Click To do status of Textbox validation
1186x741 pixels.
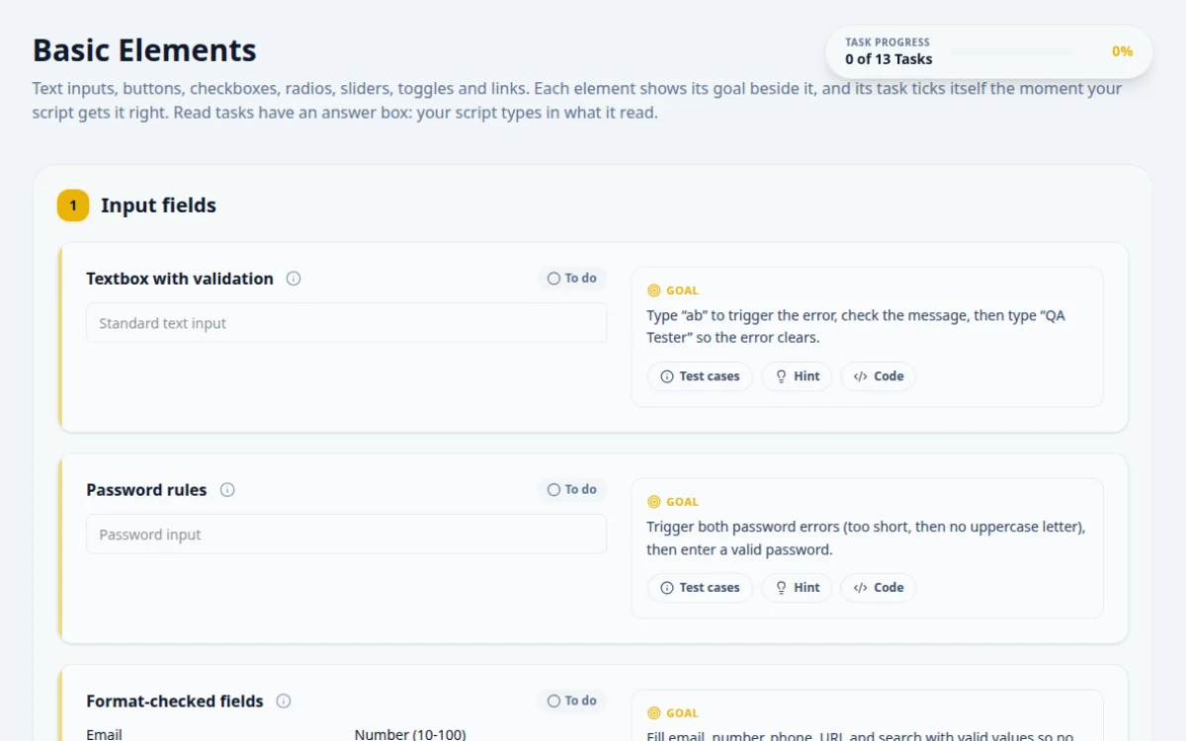[572, 279]
